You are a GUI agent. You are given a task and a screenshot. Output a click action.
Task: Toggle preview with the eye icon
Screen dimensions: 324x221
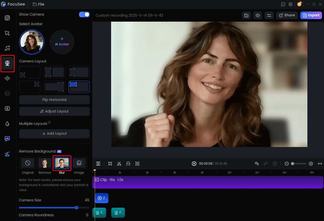[x=258, y=15]
